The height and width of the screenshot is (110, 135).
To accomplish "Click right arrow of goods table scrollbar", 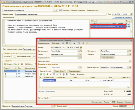I will tap(129, 87).
